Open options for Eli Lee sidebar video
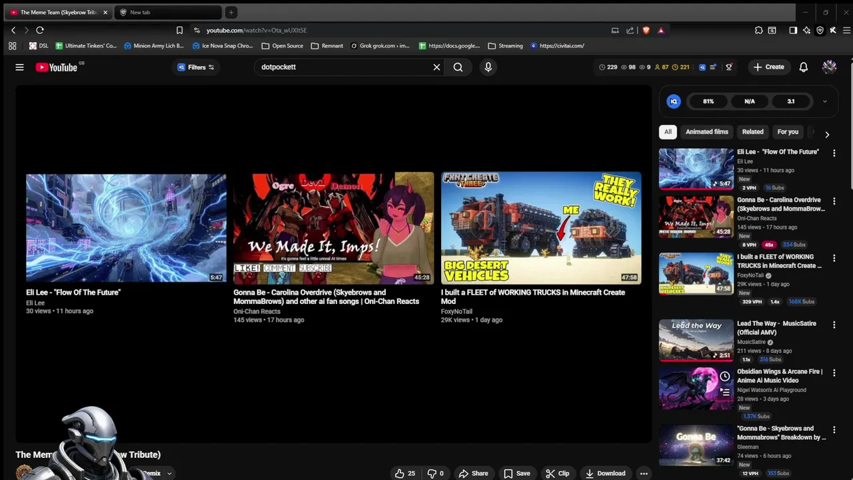Image resolution: width=853 pixels, height=480 pixels. pyautogui.click(x=834, y=153)
